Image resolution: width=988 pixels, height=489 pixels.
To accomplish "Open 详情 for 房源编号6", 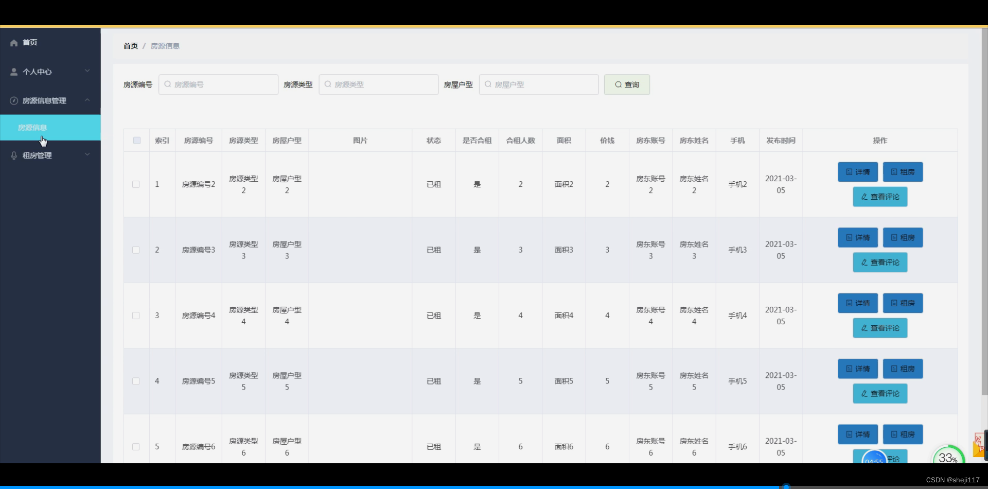I will (x=858, y=434).
